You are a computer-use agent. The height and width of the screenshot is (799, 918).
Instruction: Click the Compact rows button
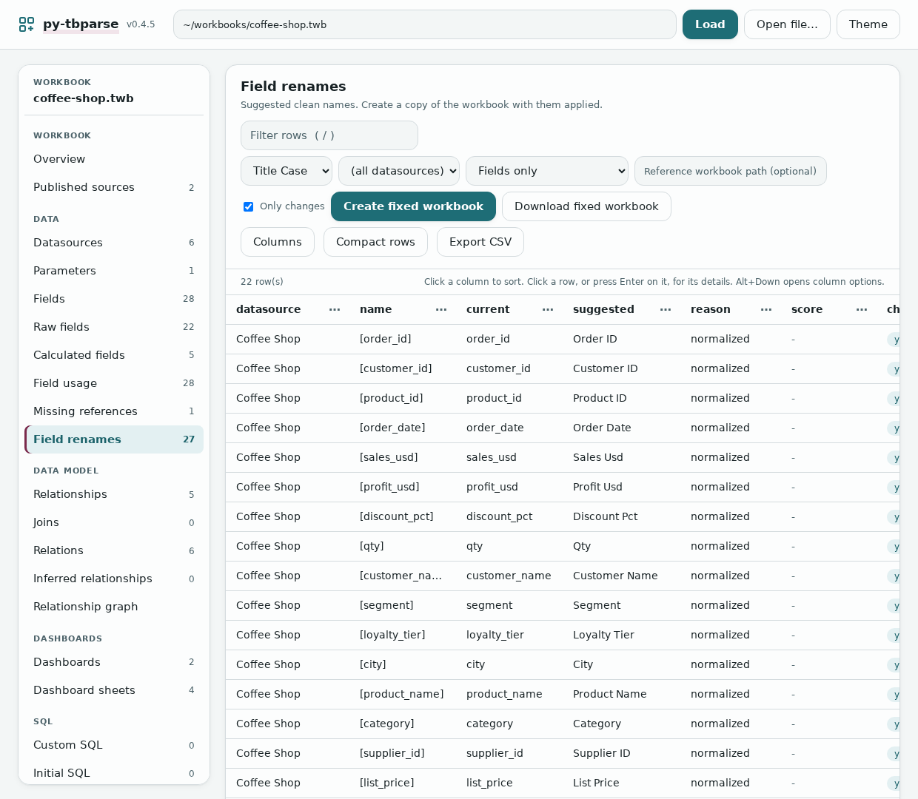(x=375, y=242)
